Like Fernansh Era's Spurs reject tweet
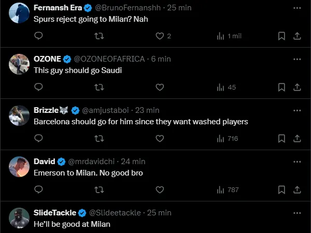The height and width of the screenshot is (233, 311). click(160, 36)
